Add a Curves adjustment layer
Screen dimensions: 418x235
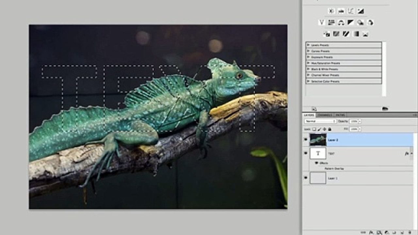(351, 11)
